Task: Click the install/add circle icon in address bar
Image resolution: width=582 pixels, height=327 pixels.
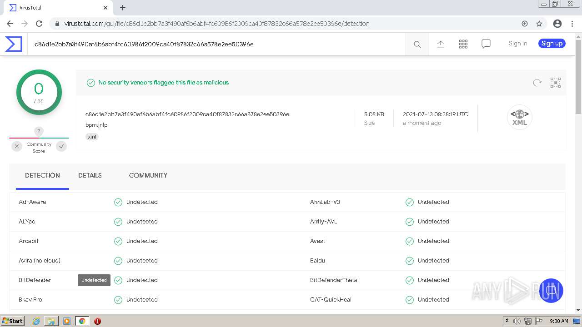Action: 525,24
